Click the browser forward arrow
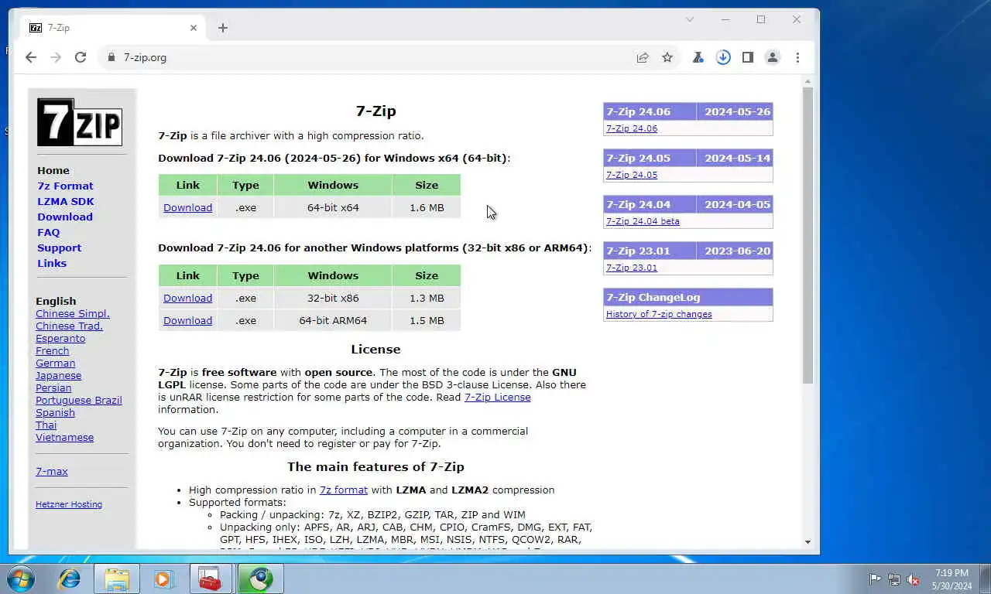This screenshot has height=594, width=991. (56, 57)
